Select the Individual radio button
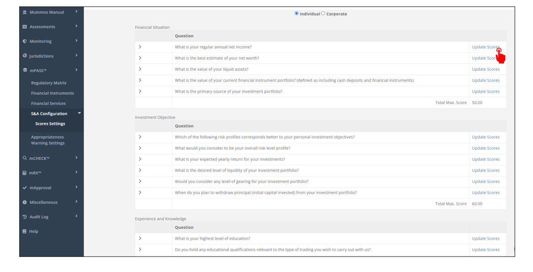 296,14
